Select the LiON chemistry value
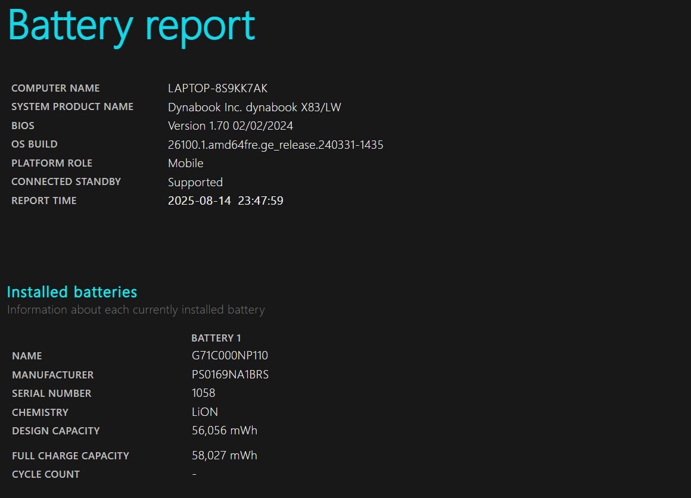691x498 pixels. (x=204, y=412)
